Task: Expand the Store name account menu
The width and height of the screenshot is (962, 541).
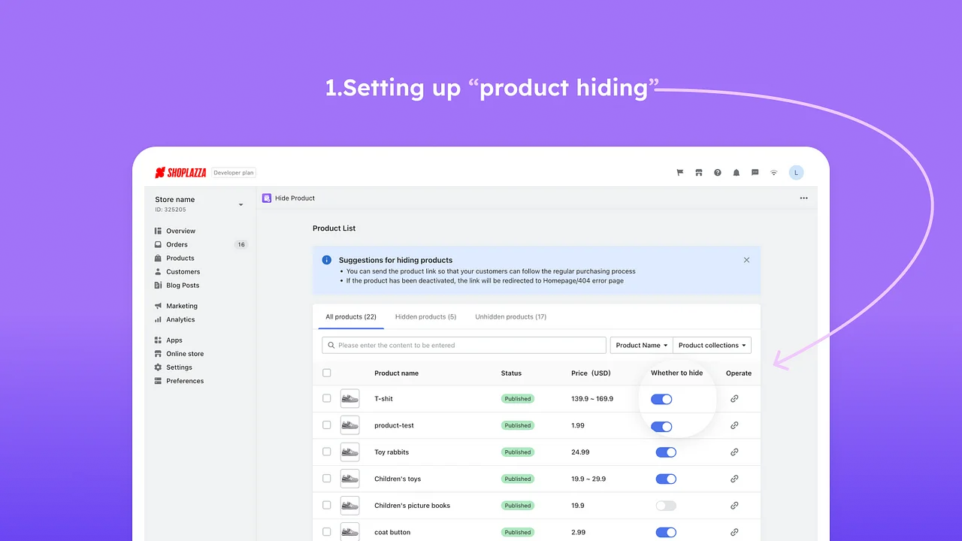Action: coord(240,204)
